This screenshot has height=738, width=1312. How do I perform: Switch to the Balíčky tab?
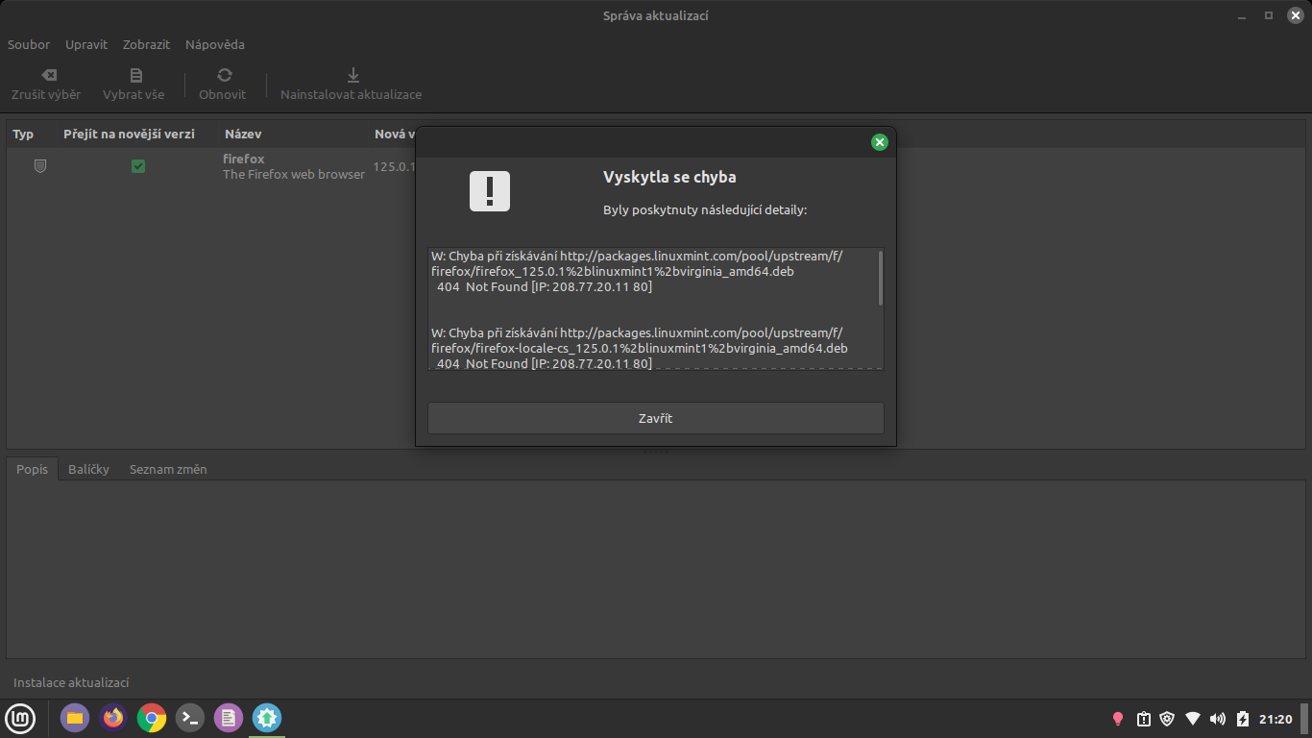88,469
